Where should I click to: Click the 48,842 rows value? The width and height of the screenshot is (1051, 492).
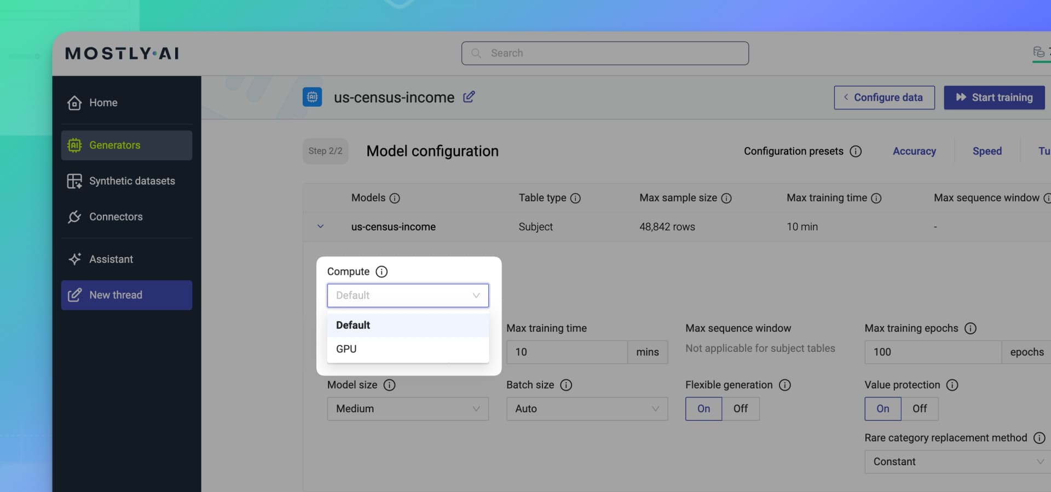click(667, 227)
